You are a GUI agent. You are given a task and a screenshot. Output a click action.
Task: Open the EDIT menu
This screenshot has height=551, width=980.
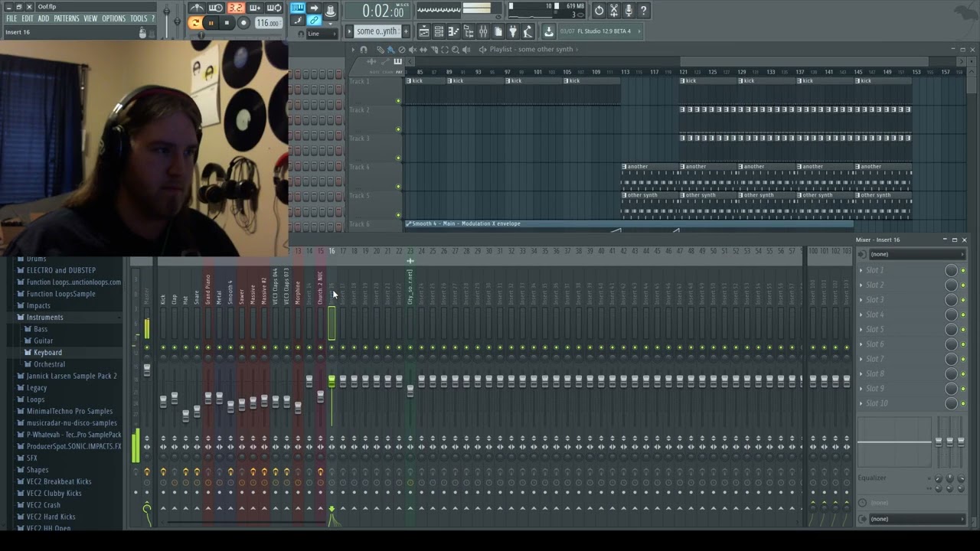point(27,18)
